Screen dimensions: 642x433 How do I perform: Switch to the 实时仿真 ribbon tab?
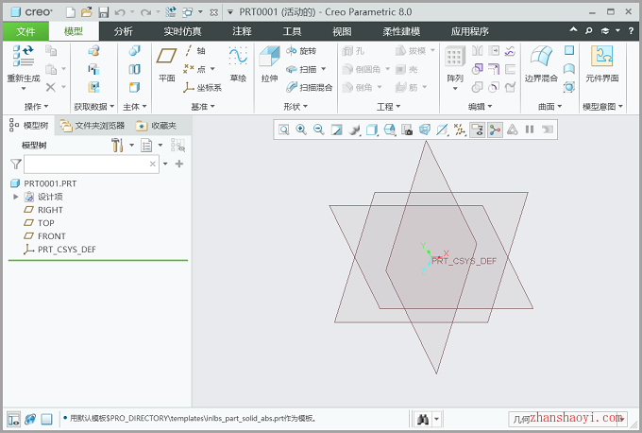click(182, 31)
